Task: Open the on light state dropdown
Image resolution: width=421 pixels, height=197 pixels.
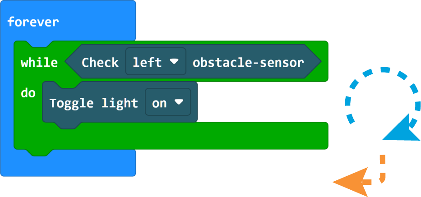Action: pos(168,102)
